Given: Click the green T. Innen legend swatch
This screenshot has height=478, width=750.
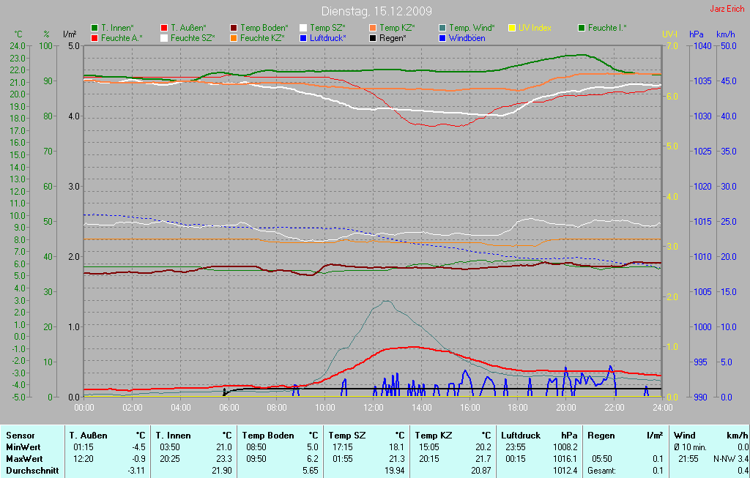Looking at the screenshot, I should 94,29.
